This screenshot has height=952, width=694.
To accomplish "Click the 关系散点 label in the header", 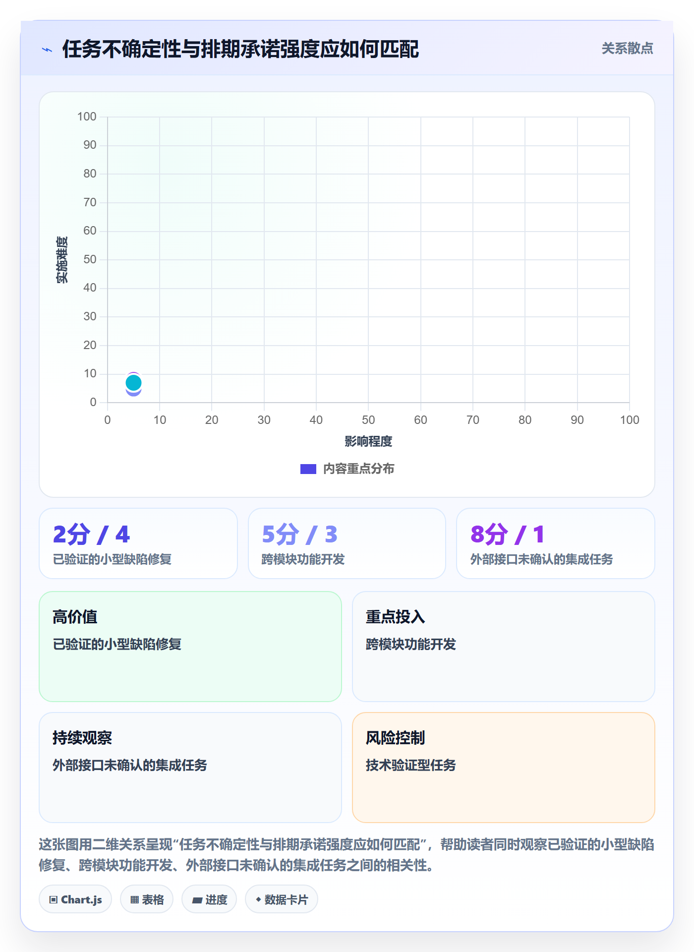I will pyautogui.click(x=627, y=49).
